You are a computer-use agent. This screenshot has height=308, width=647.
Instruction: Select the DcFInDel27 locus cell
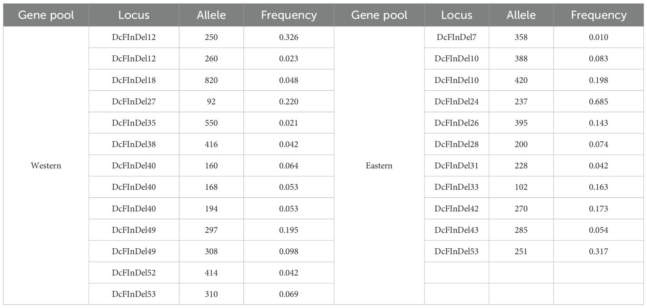pos(134,101)
